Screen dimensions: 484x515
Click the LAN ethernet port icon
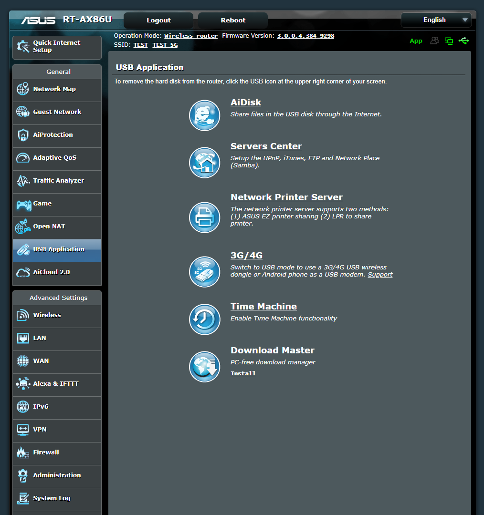[x=23, y=338]
